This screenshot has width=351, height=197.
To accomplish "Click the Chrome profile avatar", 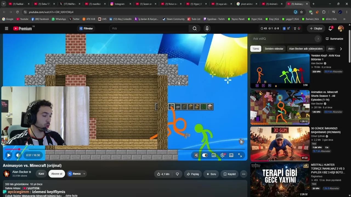I will tap(340, 12).
